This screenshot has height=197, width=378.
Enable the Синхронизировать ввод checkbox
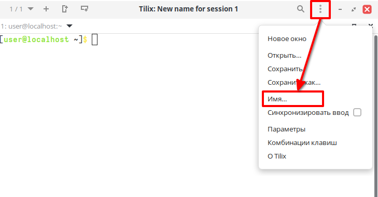(x=357, y=112)
